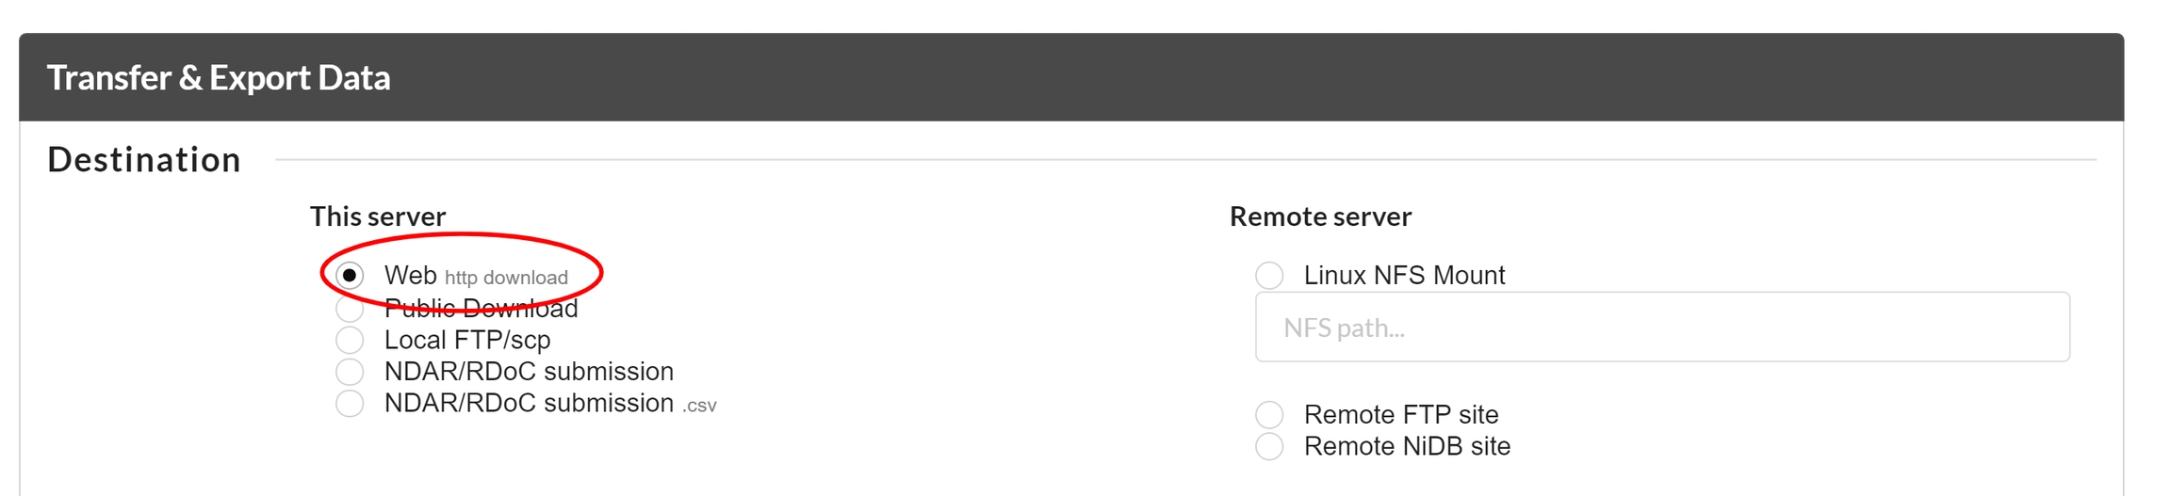Click the "Linux NFS Mount" label text
Screen dimensions: 2171x496
1404,276
